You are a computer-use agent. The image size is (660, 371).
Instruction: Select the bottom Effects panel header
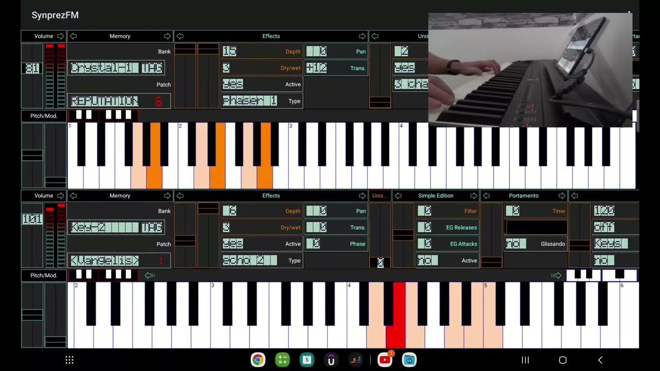coord(271,196)
